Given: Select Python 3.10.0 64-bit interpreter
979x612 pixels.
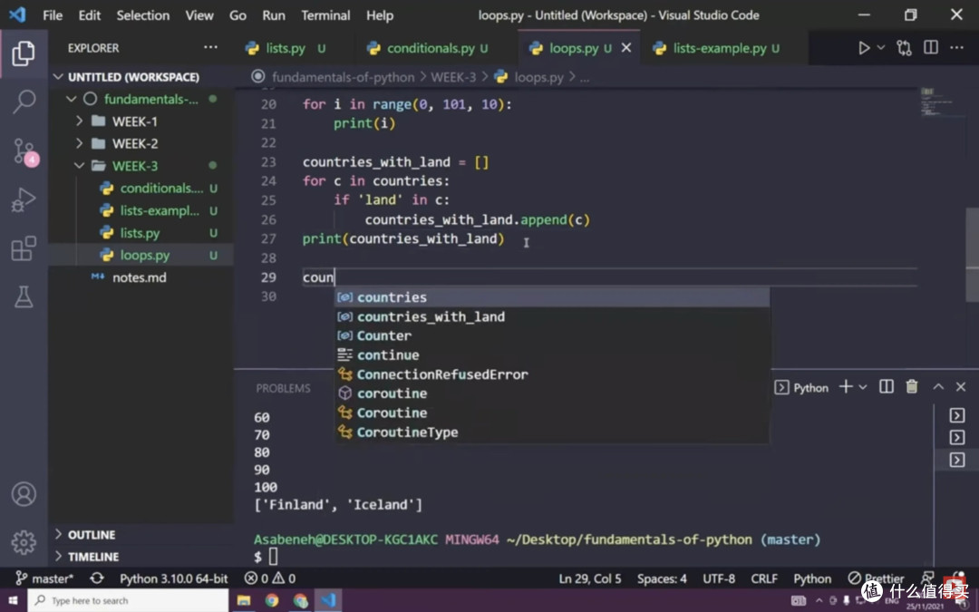Looking at the screenshot, I should tap(173, 578).
